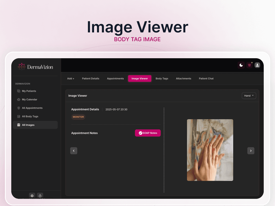This screenshot has height=206, width=275.
Task: Click the 2025-05-07 20:30 appointment date
Action: click(116, 109)
